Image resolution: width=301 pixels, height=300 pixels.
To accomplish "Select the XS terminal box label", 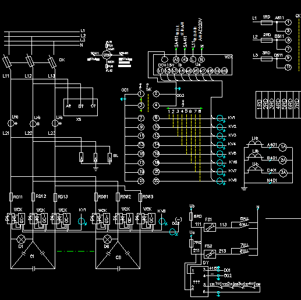I will click(x=79, y=119).
